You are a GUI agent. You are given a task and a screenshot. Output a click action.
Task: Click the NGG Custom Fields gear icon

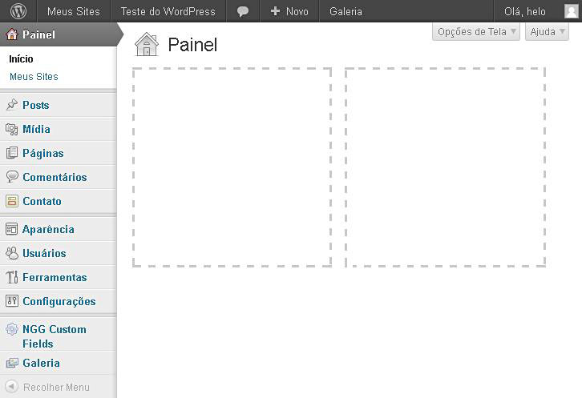12,329
